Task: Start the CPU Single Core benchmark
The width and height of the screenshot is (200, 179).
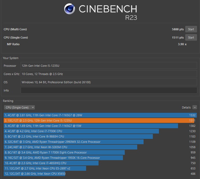Action: pyautogui.click(x=191, y=38)
